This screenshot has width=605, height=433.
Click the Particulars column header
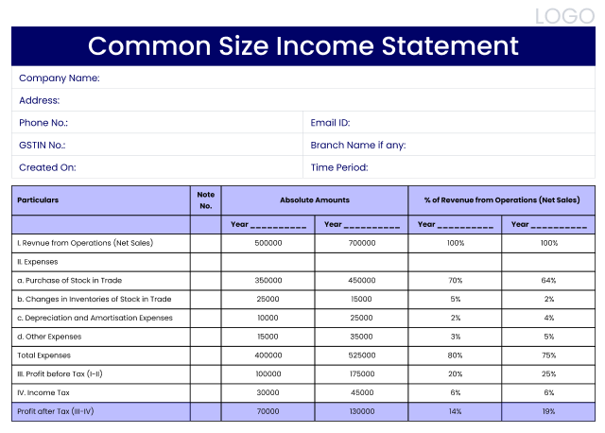pyautogui.click(x=101, y=200)
